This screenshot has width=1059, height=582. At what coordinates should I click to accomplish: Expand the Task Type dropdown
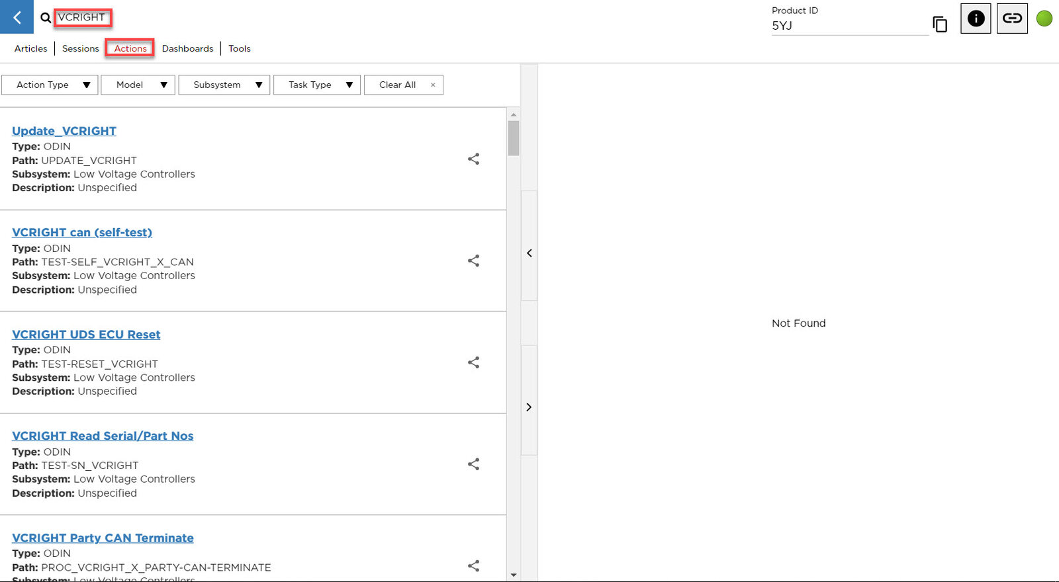316,85
